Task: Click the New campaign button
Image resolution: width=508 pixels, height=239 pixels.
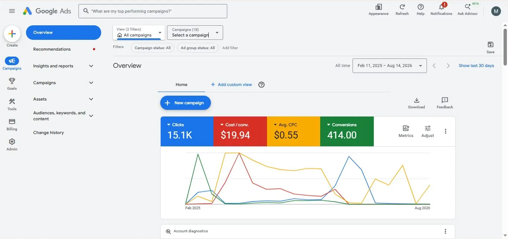Action: tap(186, 103)
